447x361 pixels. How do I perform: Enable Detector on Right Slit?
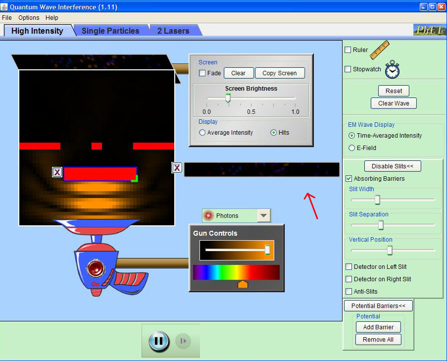click(348, 279)
